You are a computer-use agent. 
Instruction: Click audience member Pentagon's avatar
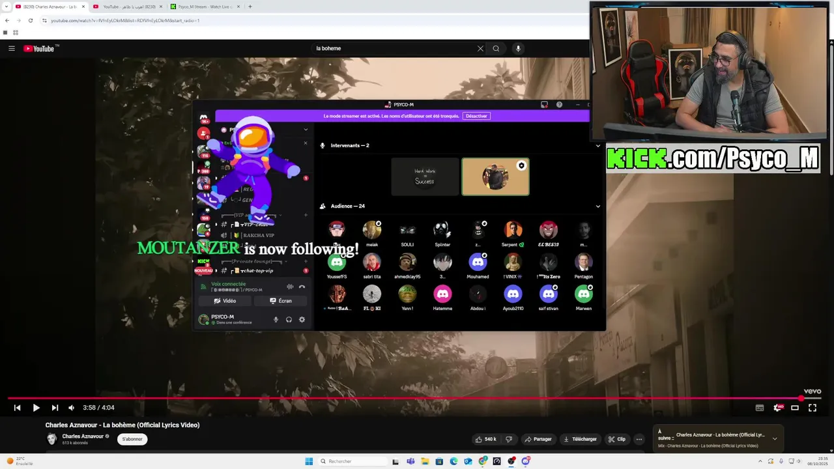click(584, 261)
